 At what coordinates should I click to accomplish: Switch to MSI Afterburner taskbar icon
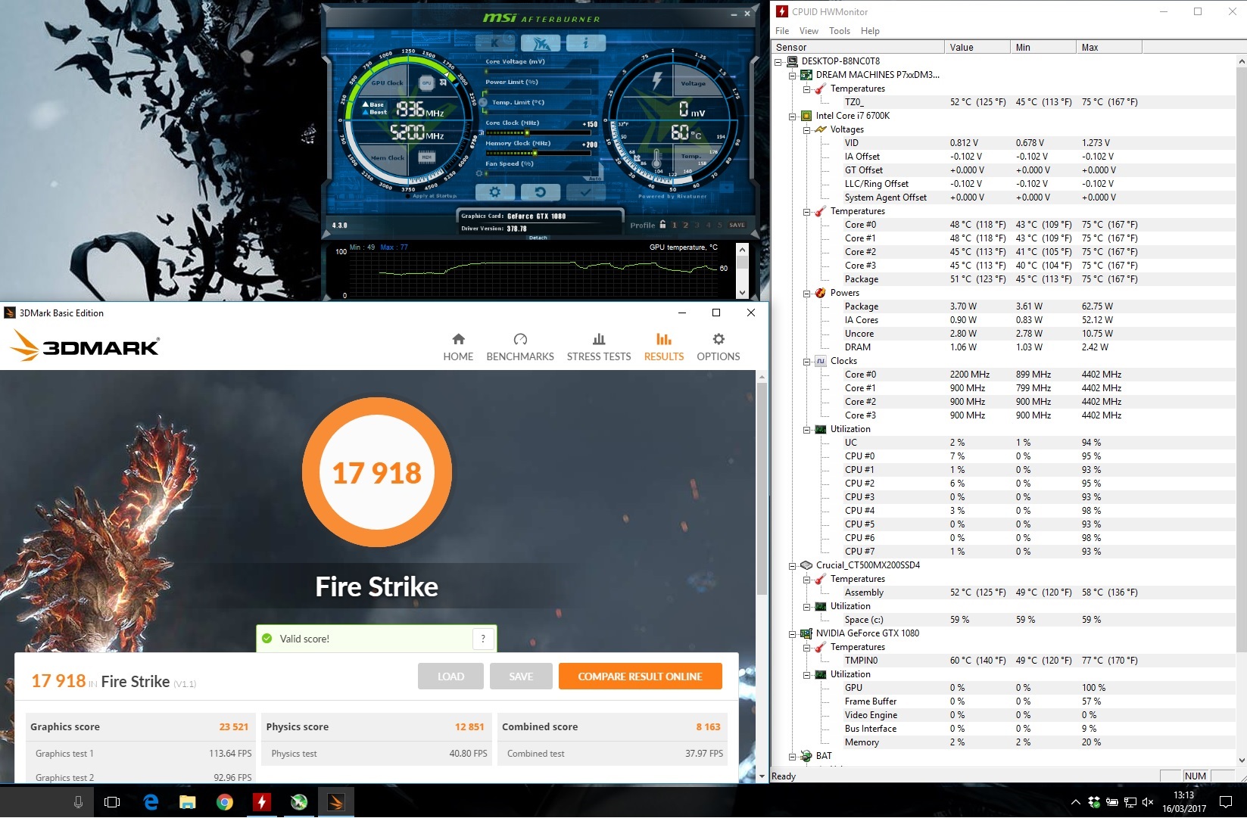coord(298,801)
